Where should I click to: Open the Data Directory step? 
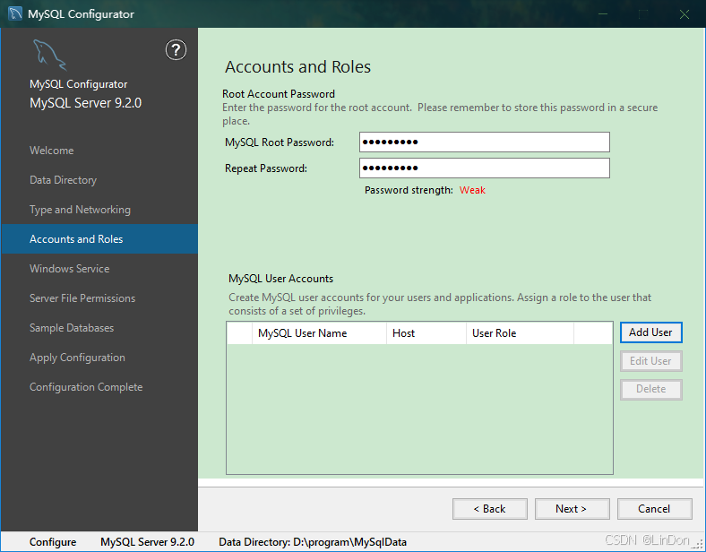[63, 180]
